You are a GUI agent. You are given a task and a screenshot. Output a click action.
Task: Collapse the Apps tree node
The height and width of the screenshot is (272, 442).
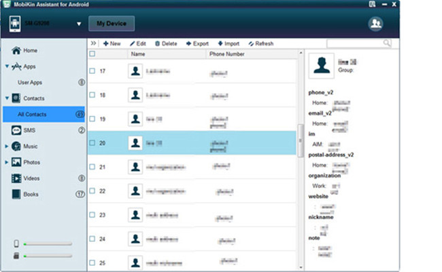point(7,66)
